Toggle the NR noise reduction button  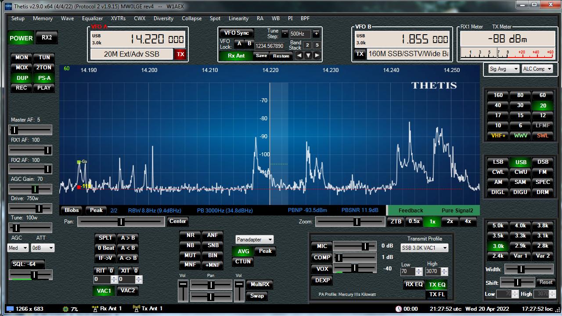pyautogui.click(x=190, y=235)
